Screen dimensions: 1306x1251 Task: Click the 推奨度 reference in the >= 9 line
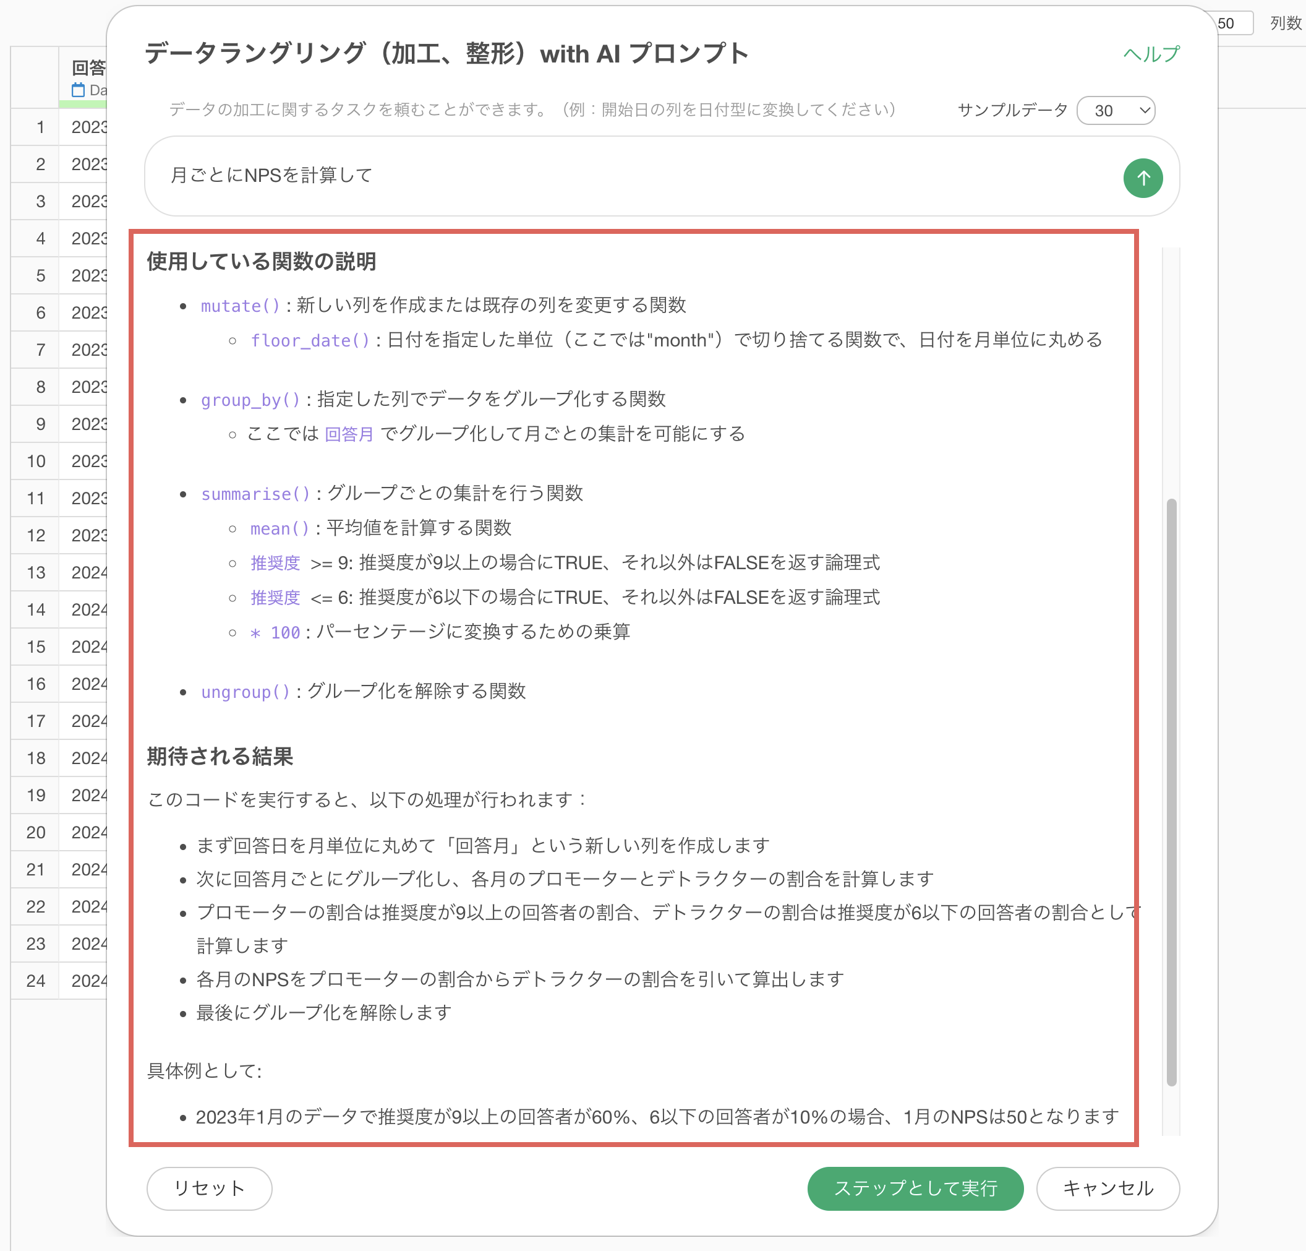coord(275,563)
